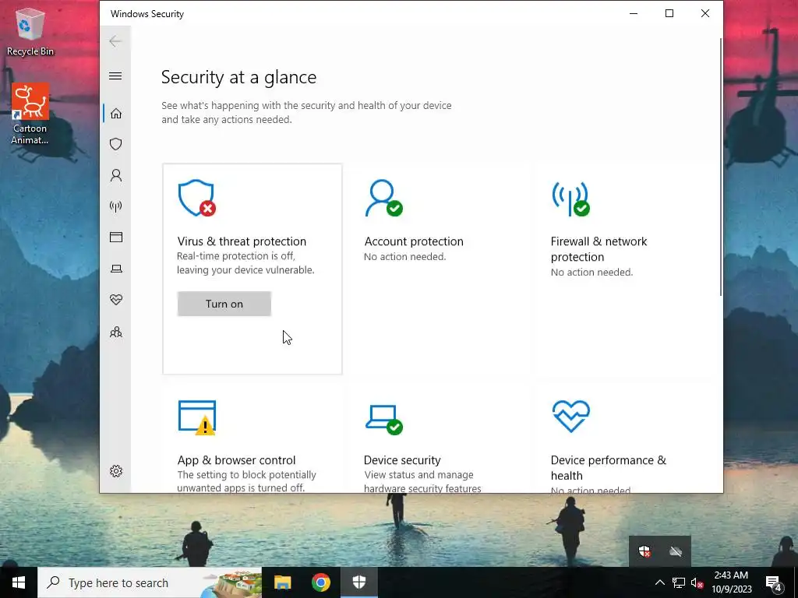The image size is (798, 598).
Task: Open App & browser control heading
Action: pos(236,459)
